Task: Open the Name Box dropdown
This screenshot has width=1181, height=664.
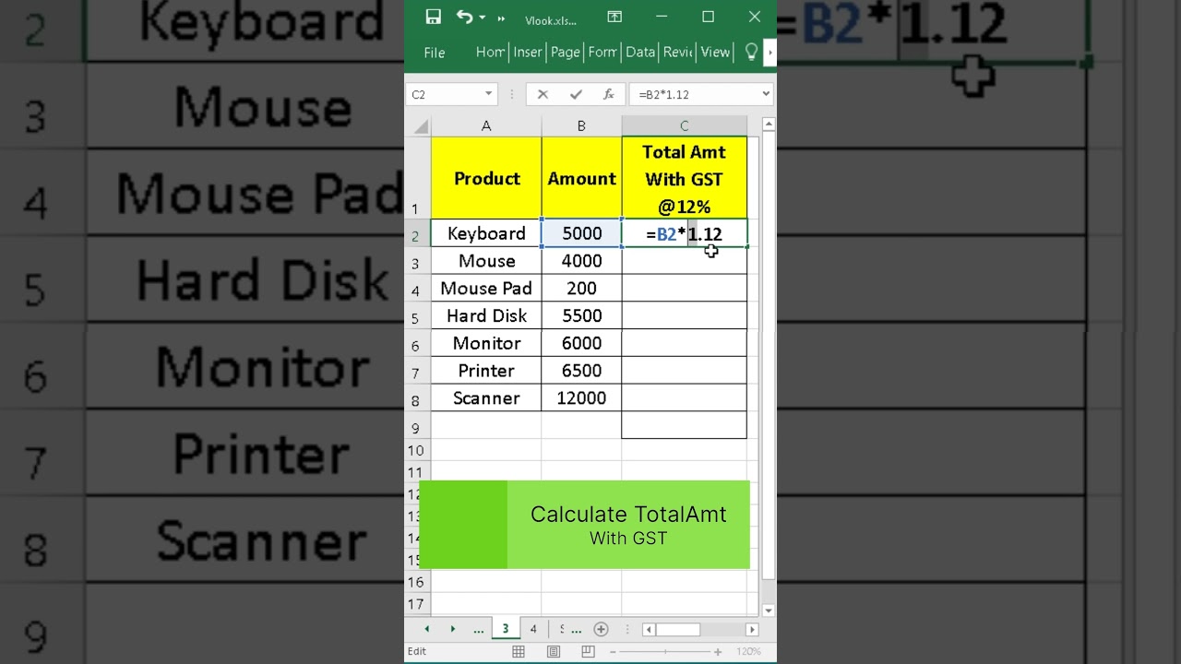Action: [488, 94]
